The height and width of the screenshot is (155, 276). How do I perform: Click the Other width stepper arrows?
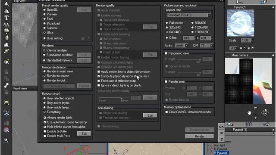pyautogui.click(x=195, y=38)
